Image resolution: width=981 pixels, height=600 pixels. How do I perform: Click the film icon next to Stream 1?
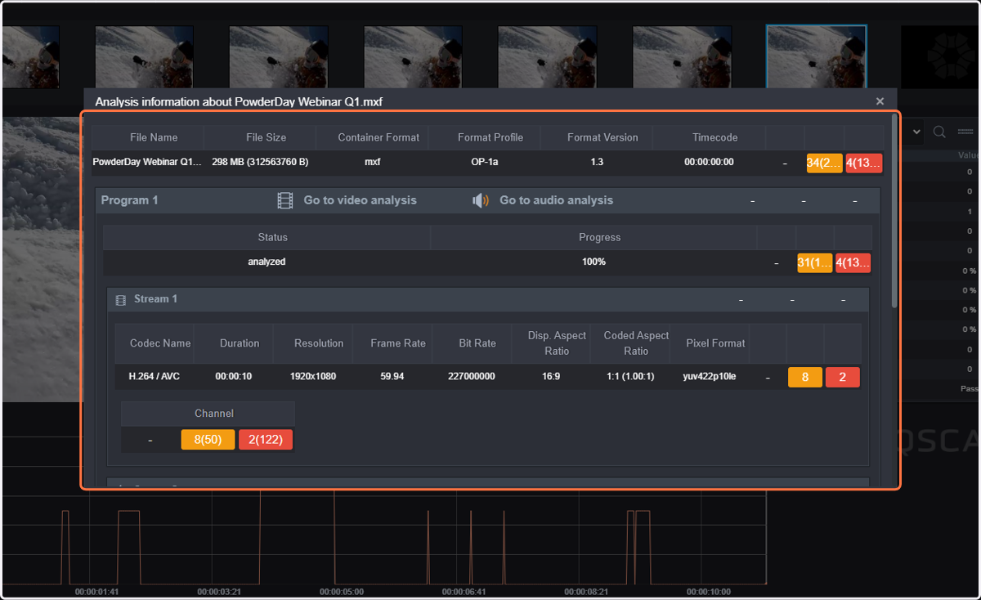click(x=120, y=300)
